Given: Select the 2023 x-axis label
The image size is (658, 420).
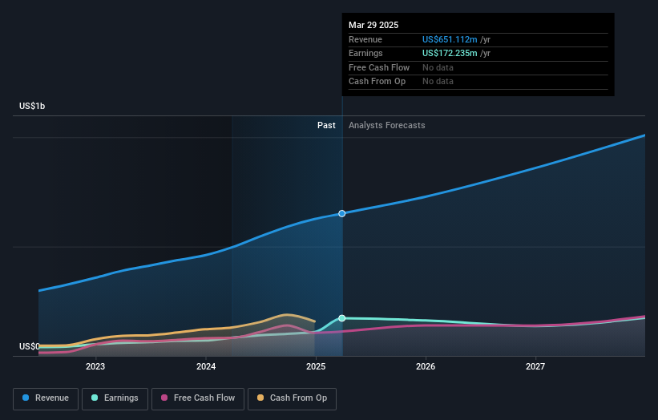Looking at the screenshot, I should coord(95,366).
